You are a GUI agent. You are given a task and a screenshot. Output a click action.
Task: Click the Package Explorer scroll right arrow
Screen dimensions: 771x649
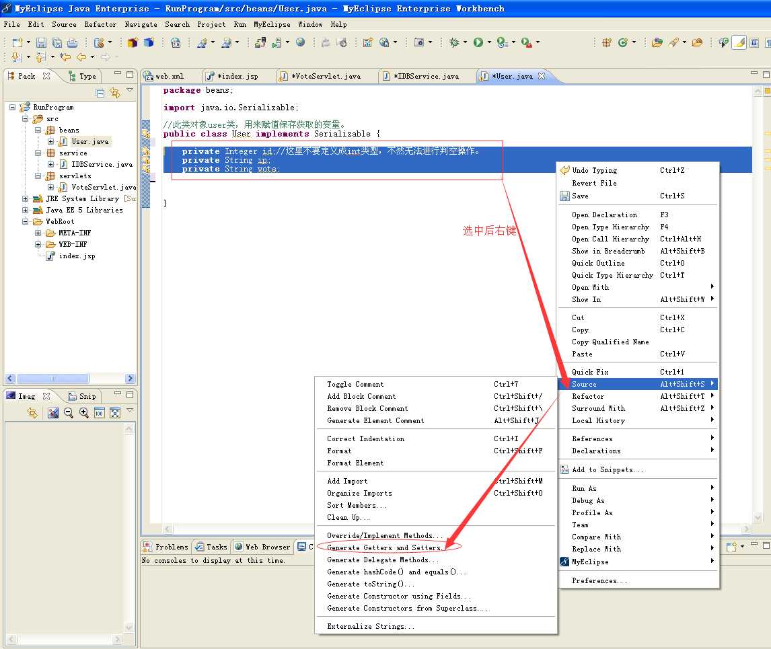(x=130, y=378)
